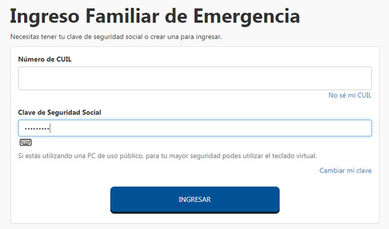Screen dimensions: 389x229
Task: Focus the Número de CUIL input field
Action: click(x=195, y=78)
